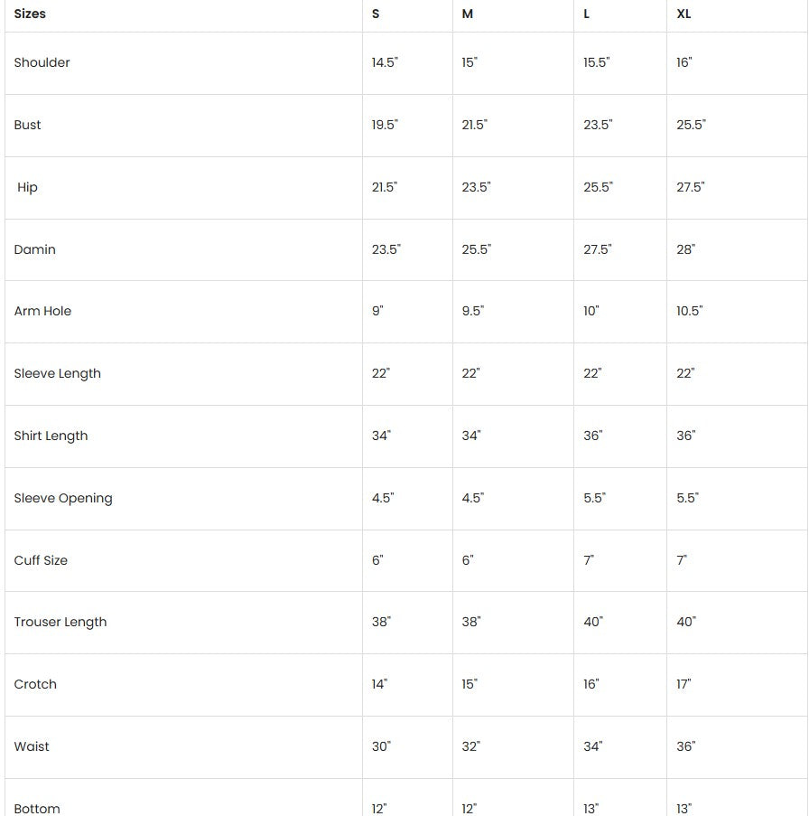Click the Hip value for size XL
Viewport: 809px width, 816px height.
point(691,187)
